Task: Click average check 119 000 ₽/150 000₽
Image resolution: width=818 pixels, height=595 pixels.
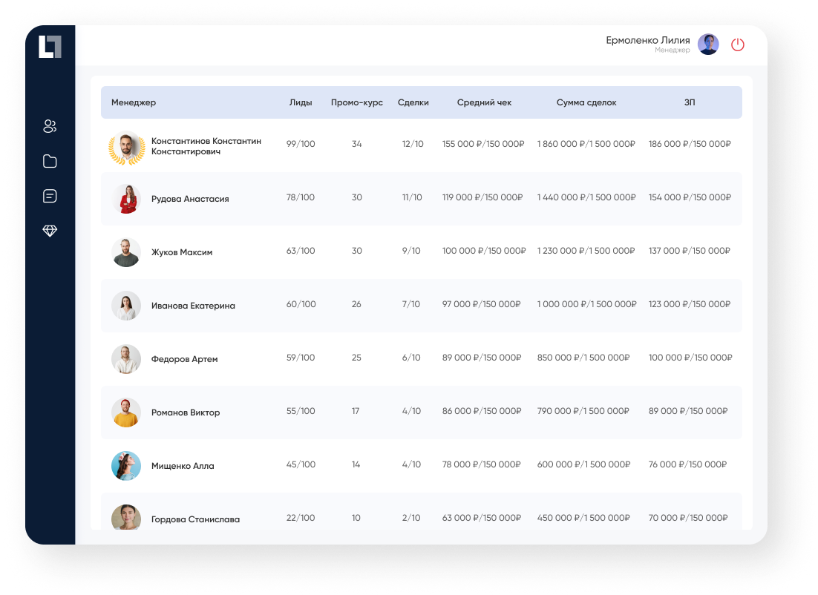Action: pos(482,197)
